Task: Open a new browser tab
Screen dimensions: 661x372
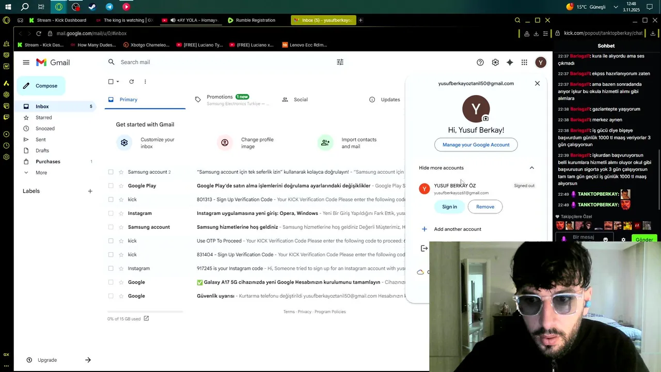Action: pos(360,20)
